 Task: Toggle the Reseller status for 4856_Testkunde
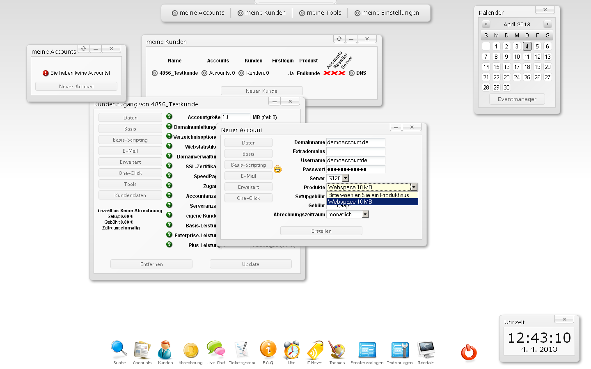[x=334, y=73]
